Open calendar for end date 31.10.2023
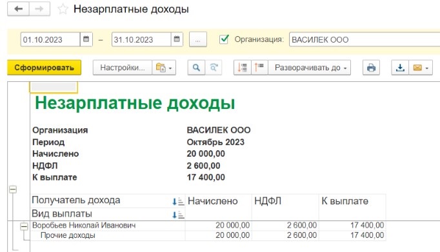The width and height of the screenshot is (440, 252). click(177, 39)
